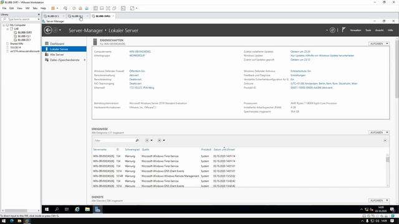Open the console view toolbar icon
This screenshot has height=224, width=399.
click(x=123, y=8)
